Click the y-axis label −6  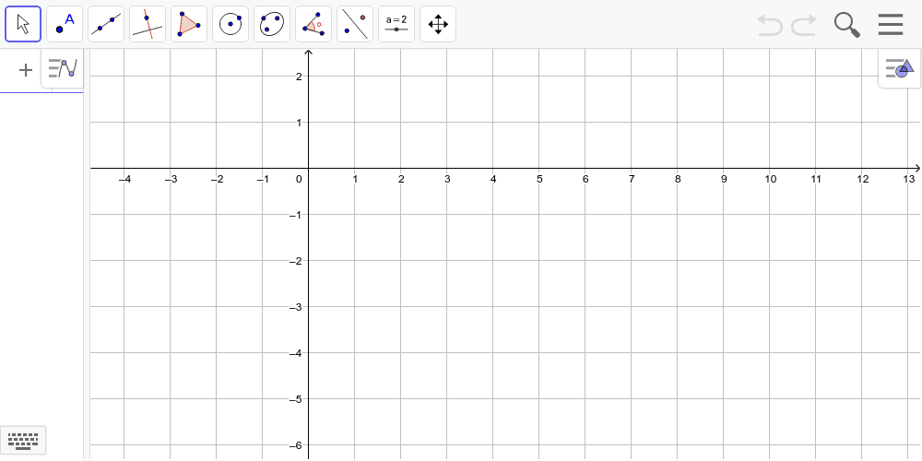point(296,445)
